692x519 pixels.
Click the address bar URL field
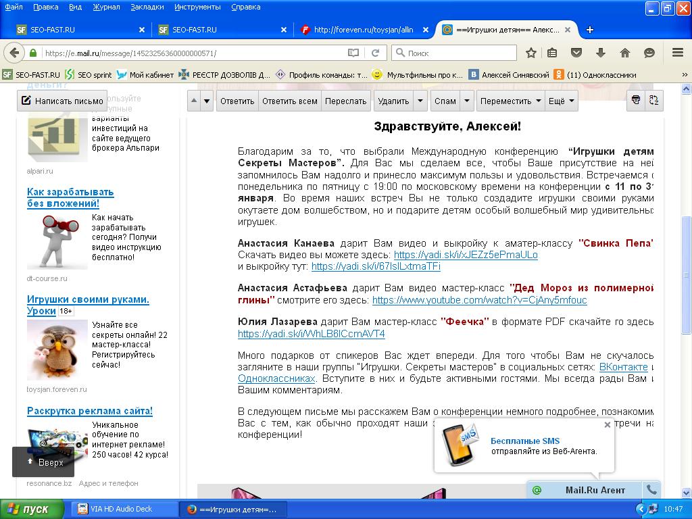(x=194, y=53)
